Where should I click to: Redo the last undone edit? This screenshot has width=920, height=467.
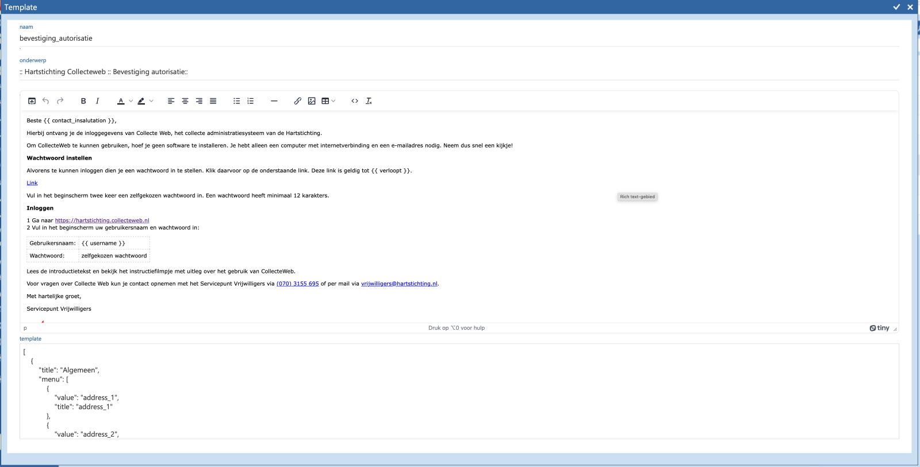point(60,101)
